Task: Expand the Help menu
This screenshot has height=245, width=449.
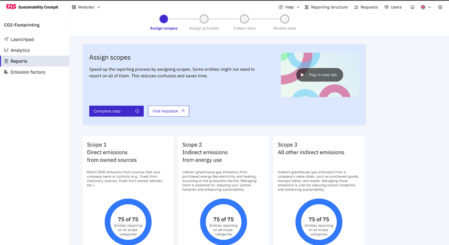Action: pyautogui.click(x=289, y=7)
